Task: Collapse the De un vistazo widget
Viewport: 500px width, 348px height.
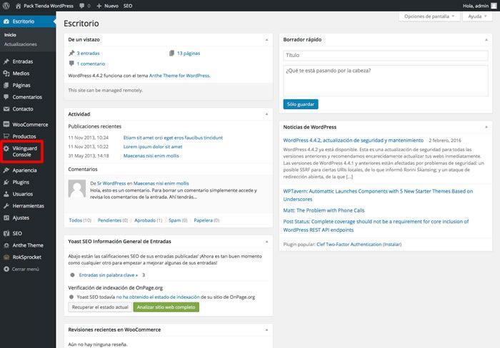Action: [x=266, y=40]
